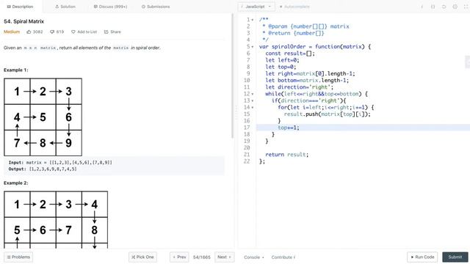The width and height of the screenshot is (470, 264).
Task: Open the Contribute link
Action: 283,257
